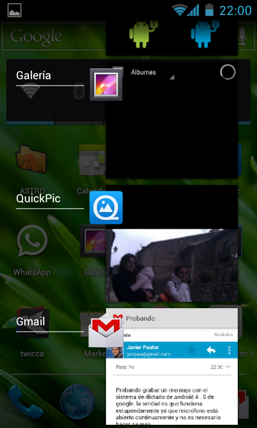Open the Calendar app icon on home screen
Image resolution: width=257 pixels, height=428 pixels.
point(93,161)
